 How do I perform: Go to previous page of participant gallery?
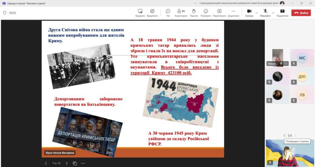pyautogui.click(x=284, y=136)
